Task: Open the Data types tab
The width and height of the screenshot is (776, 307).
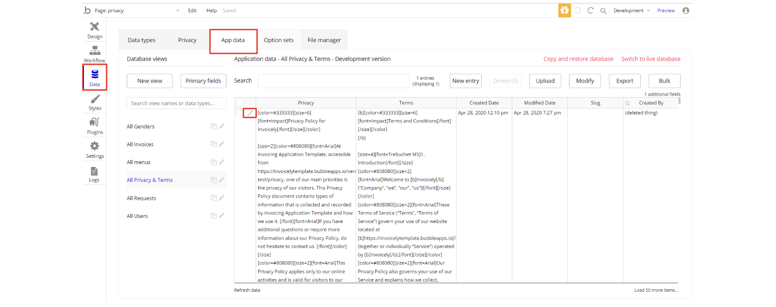Action: coord(142,40)
